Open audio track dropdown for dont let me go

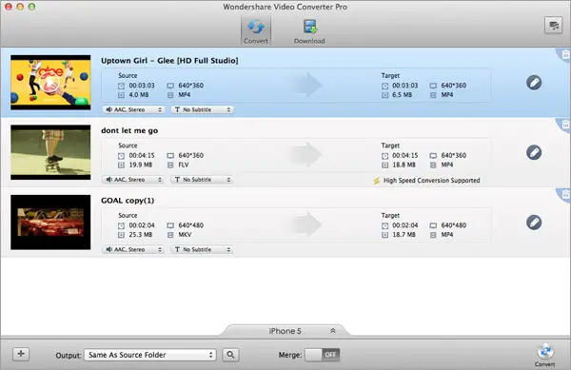click(133, 180)
